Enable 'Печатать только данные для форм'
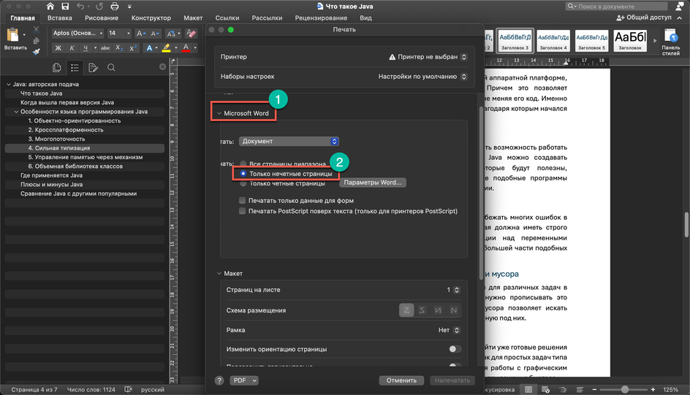The width and height of the screenshot is (690, 395). pyautogui.click(x=242, y=200)
